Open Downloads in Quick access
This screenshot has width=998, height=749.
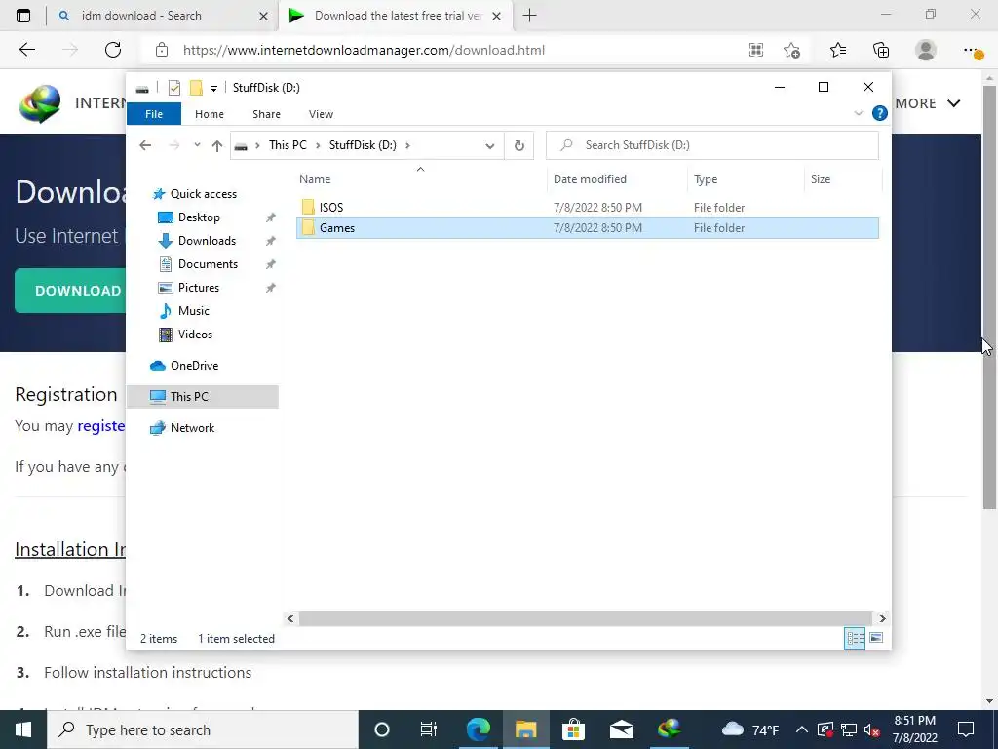coord(207,241)
